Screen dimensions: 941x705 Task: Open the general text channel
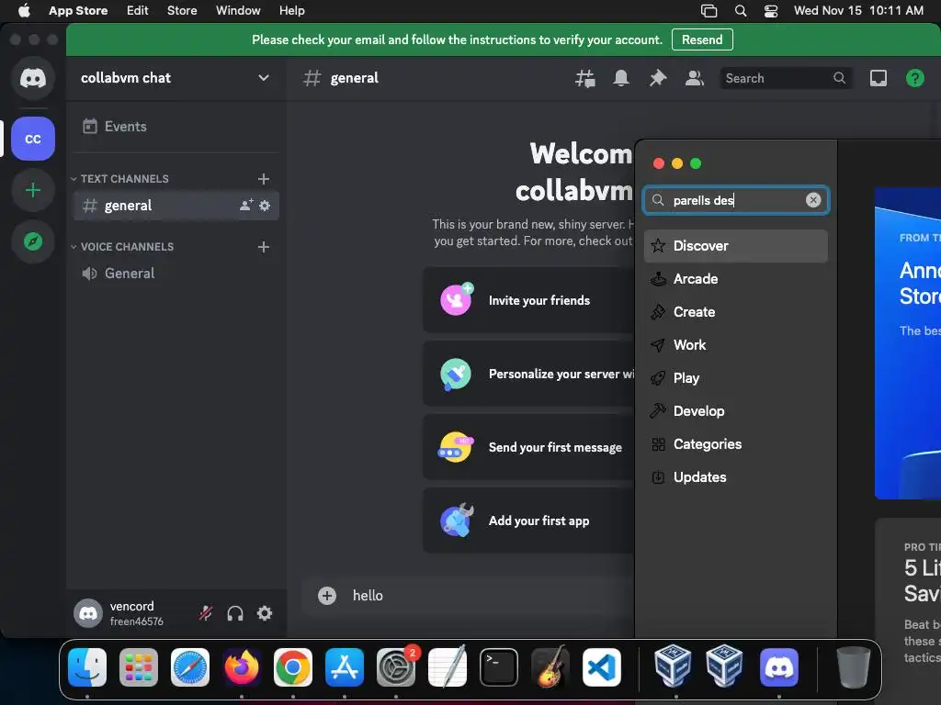point(176,206)
